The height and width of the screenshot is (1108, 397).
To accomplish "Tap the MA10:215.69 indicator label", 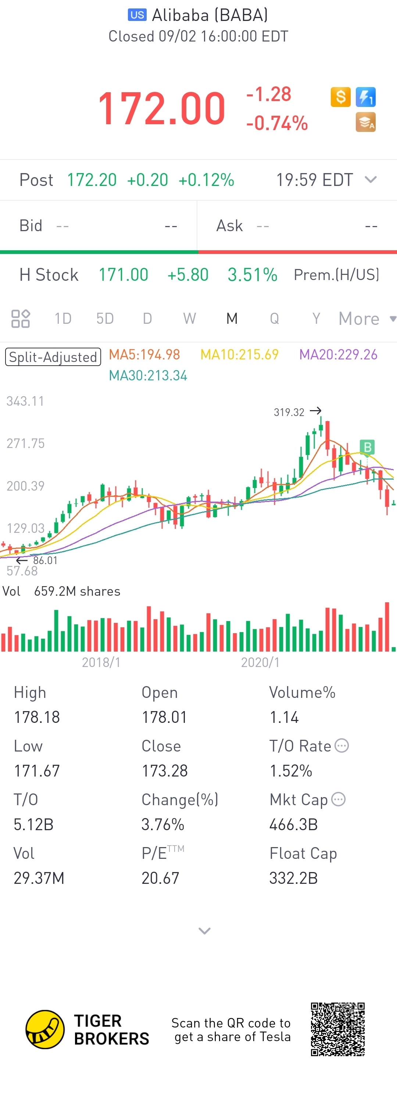I will click(240, 354).
